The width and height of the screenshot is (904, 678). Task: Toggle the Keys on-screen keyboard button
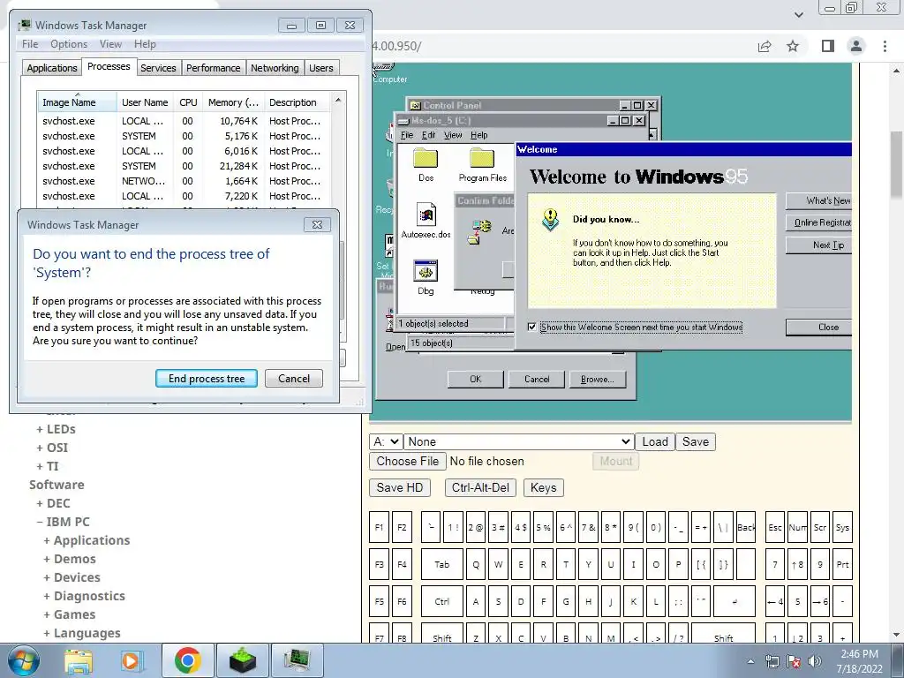coord(543,487)
